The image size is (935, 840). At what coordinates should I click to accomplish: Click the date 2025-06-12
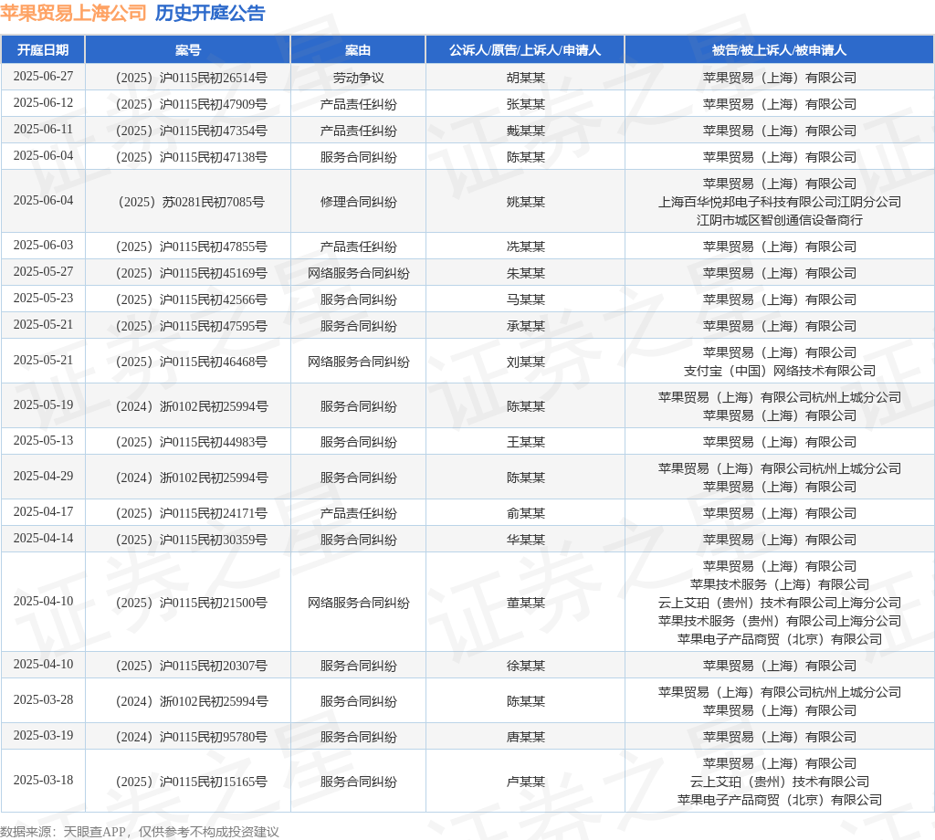[43, 102]
